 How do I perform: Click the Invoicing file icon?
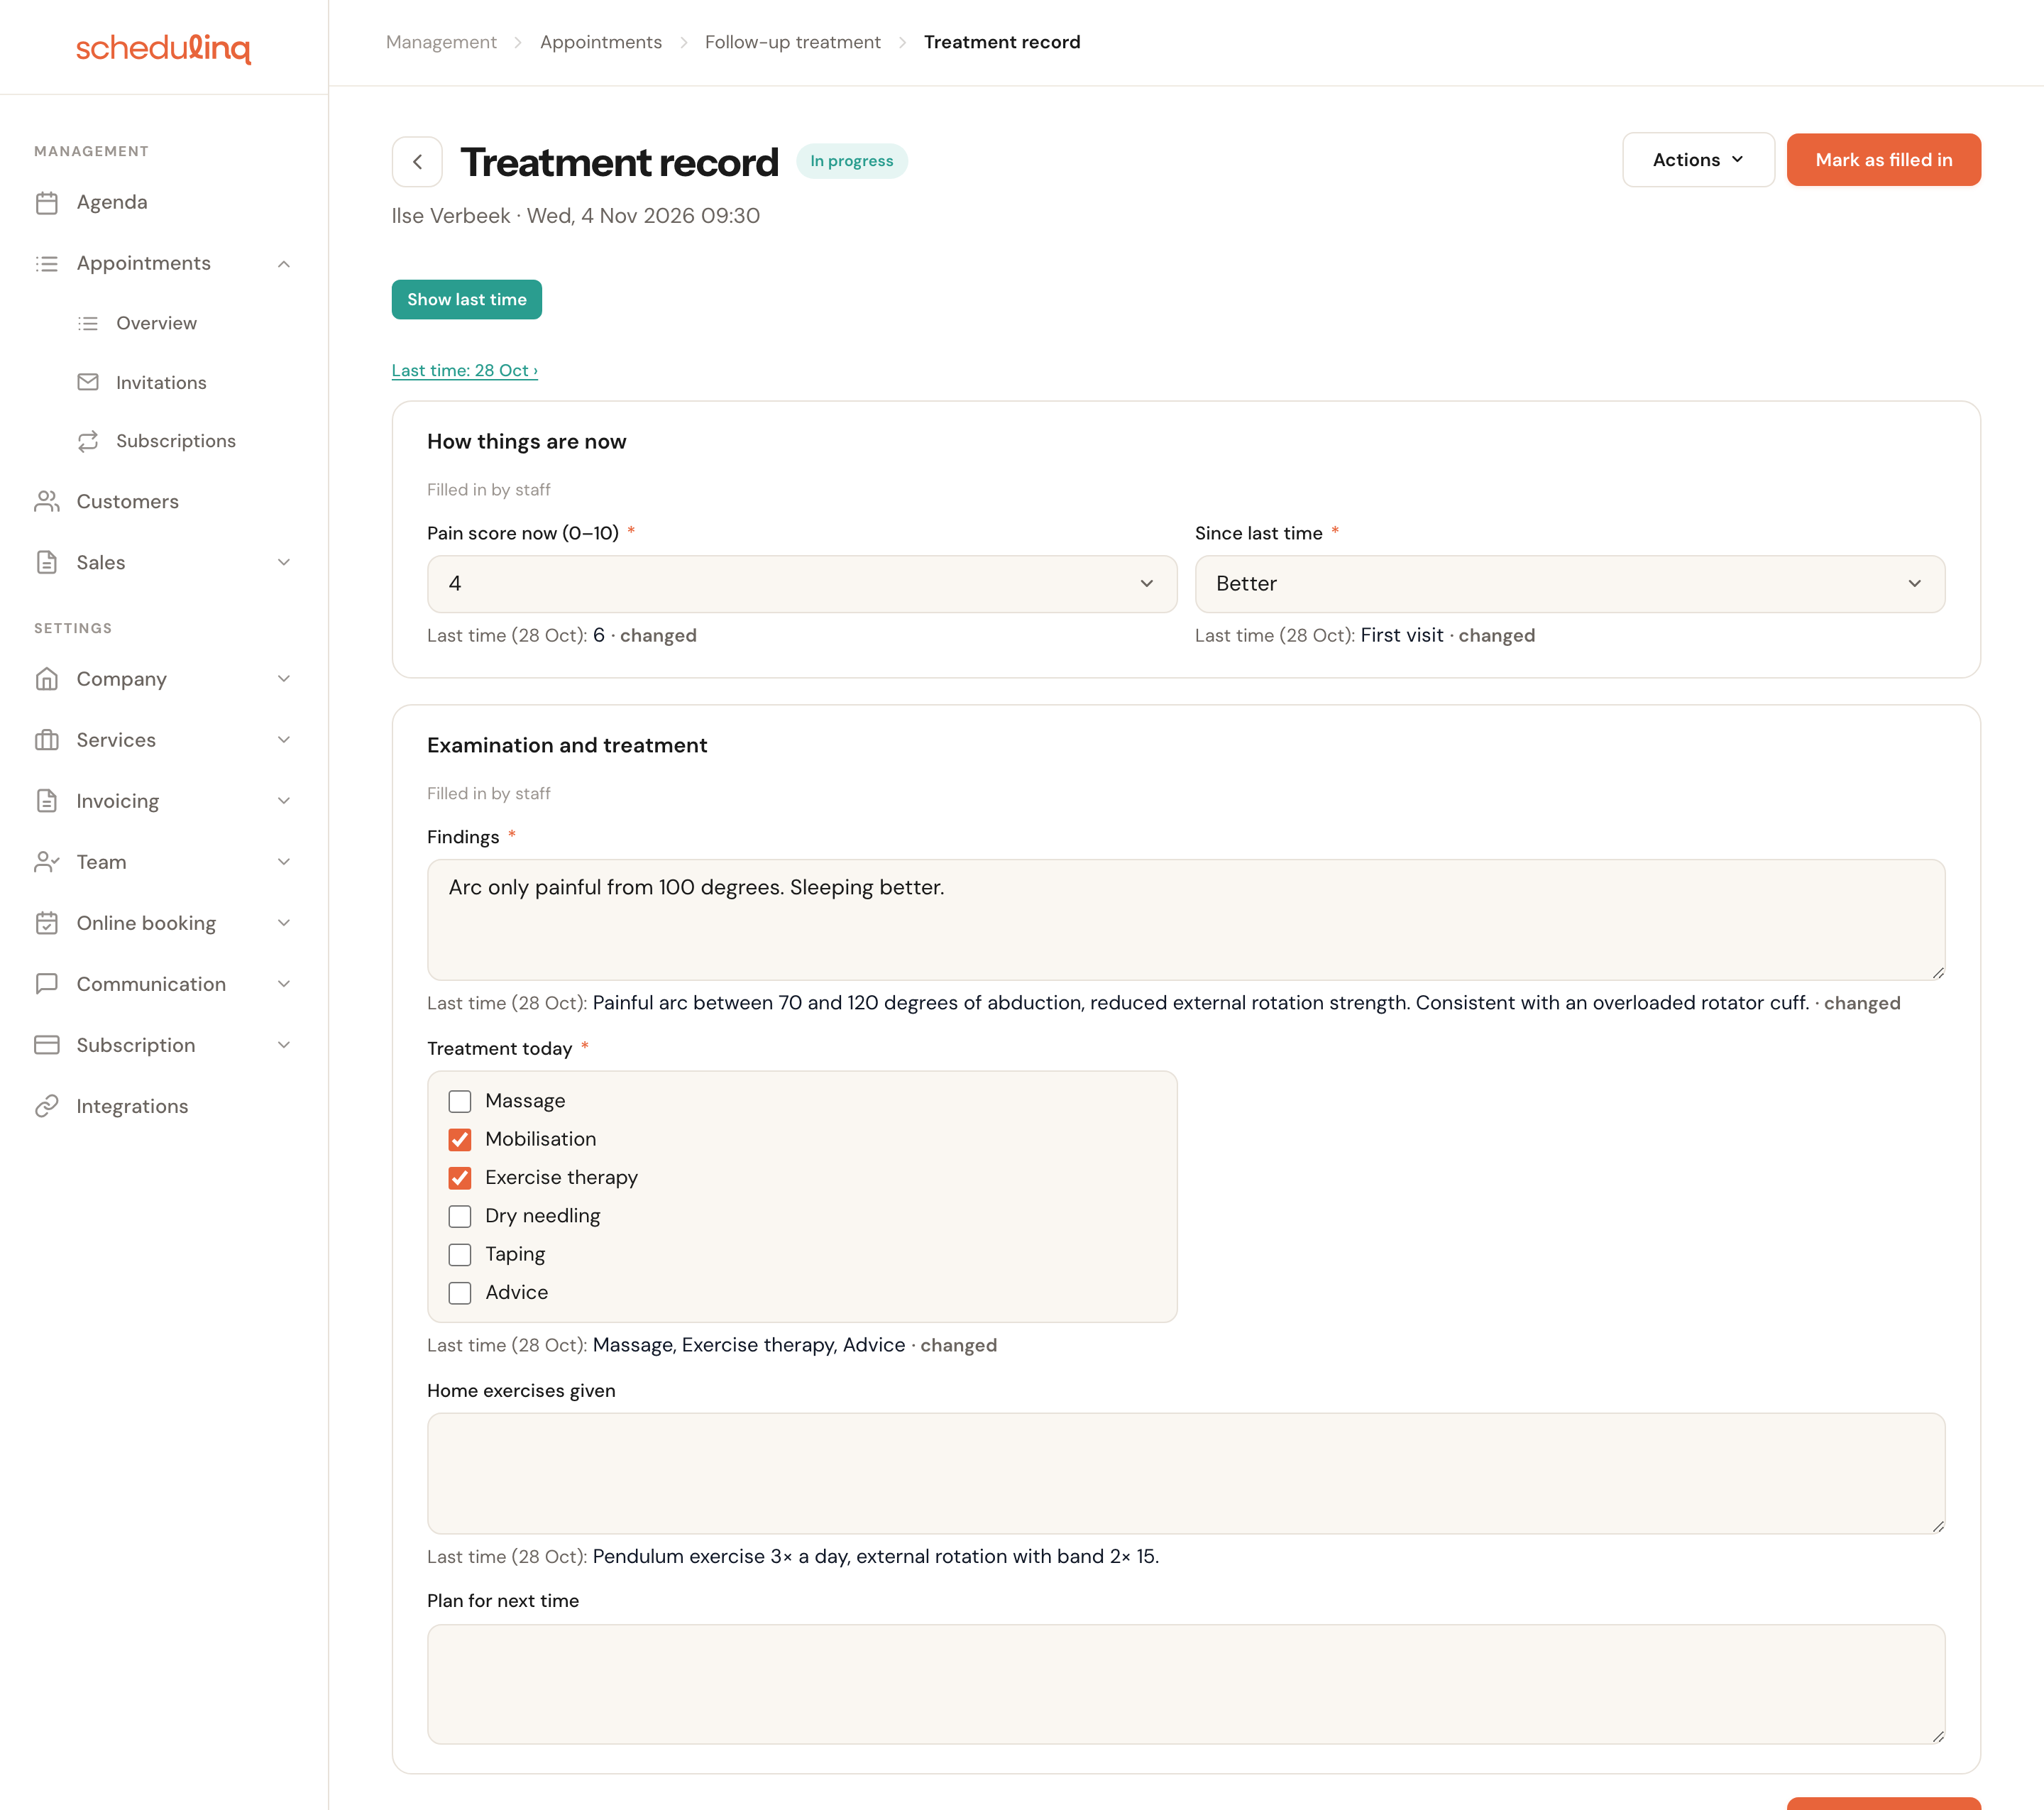tap(47, 801)
